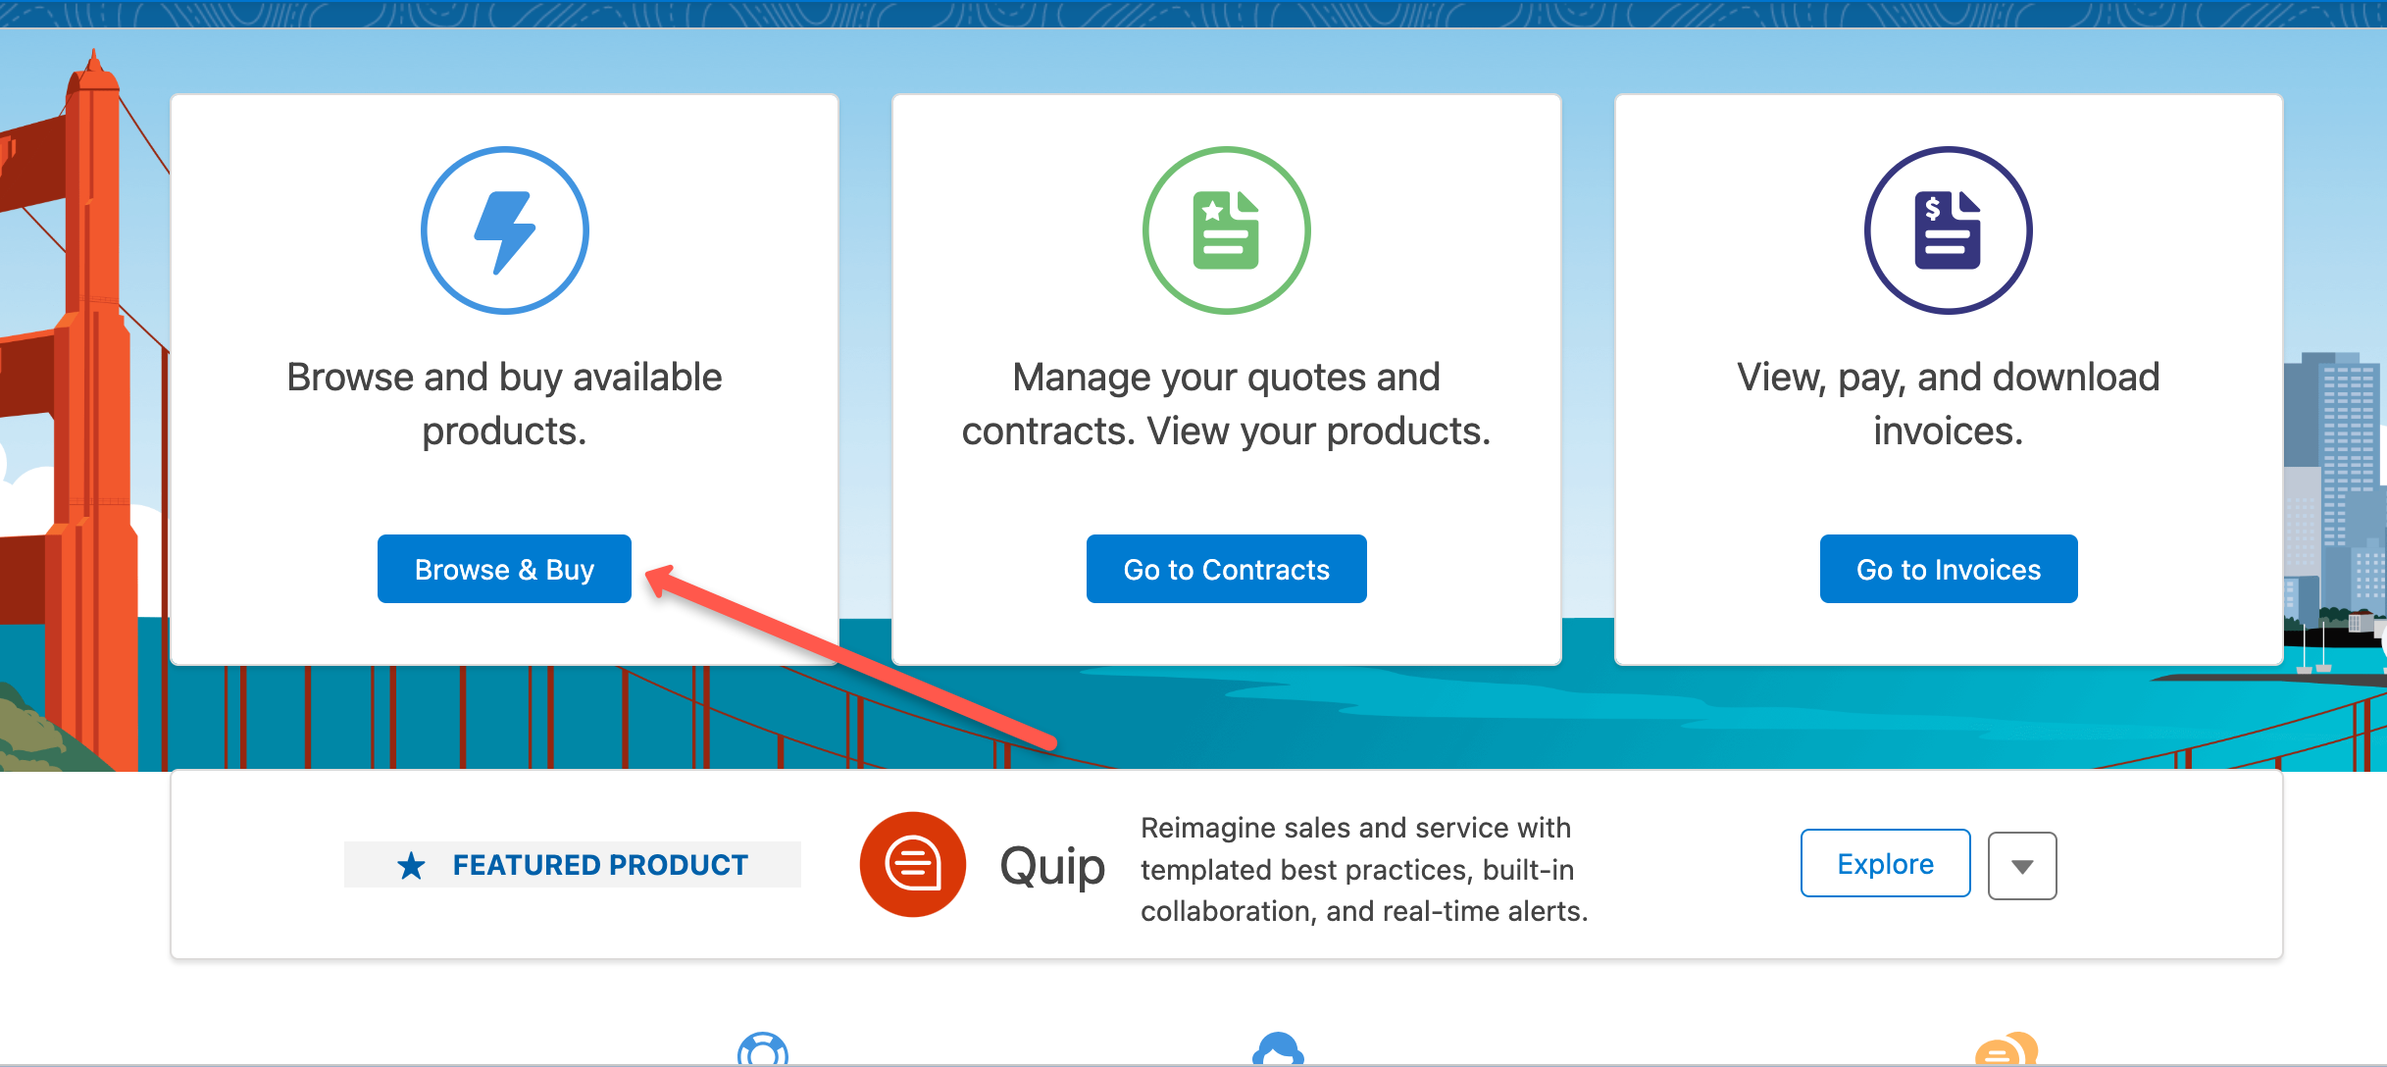The width and height of the screenshot is (2387, 1067).
Task: Click the Quip product name heading
Action: coord(1052,866)
